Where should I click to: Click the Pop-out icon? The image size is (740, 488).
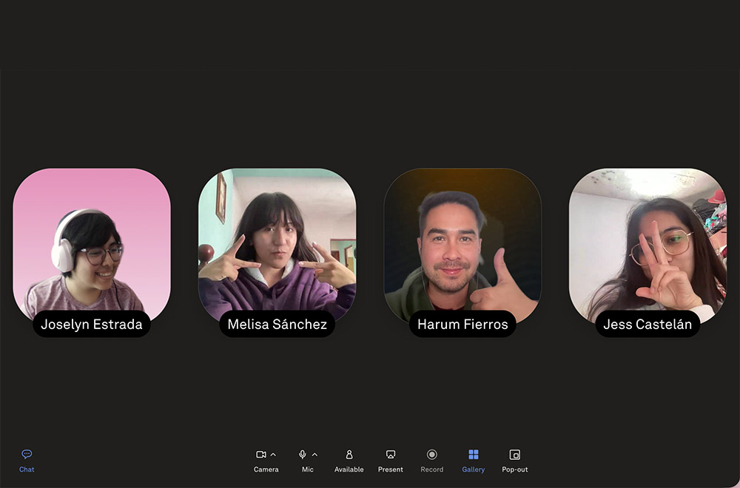coord(514,455)
